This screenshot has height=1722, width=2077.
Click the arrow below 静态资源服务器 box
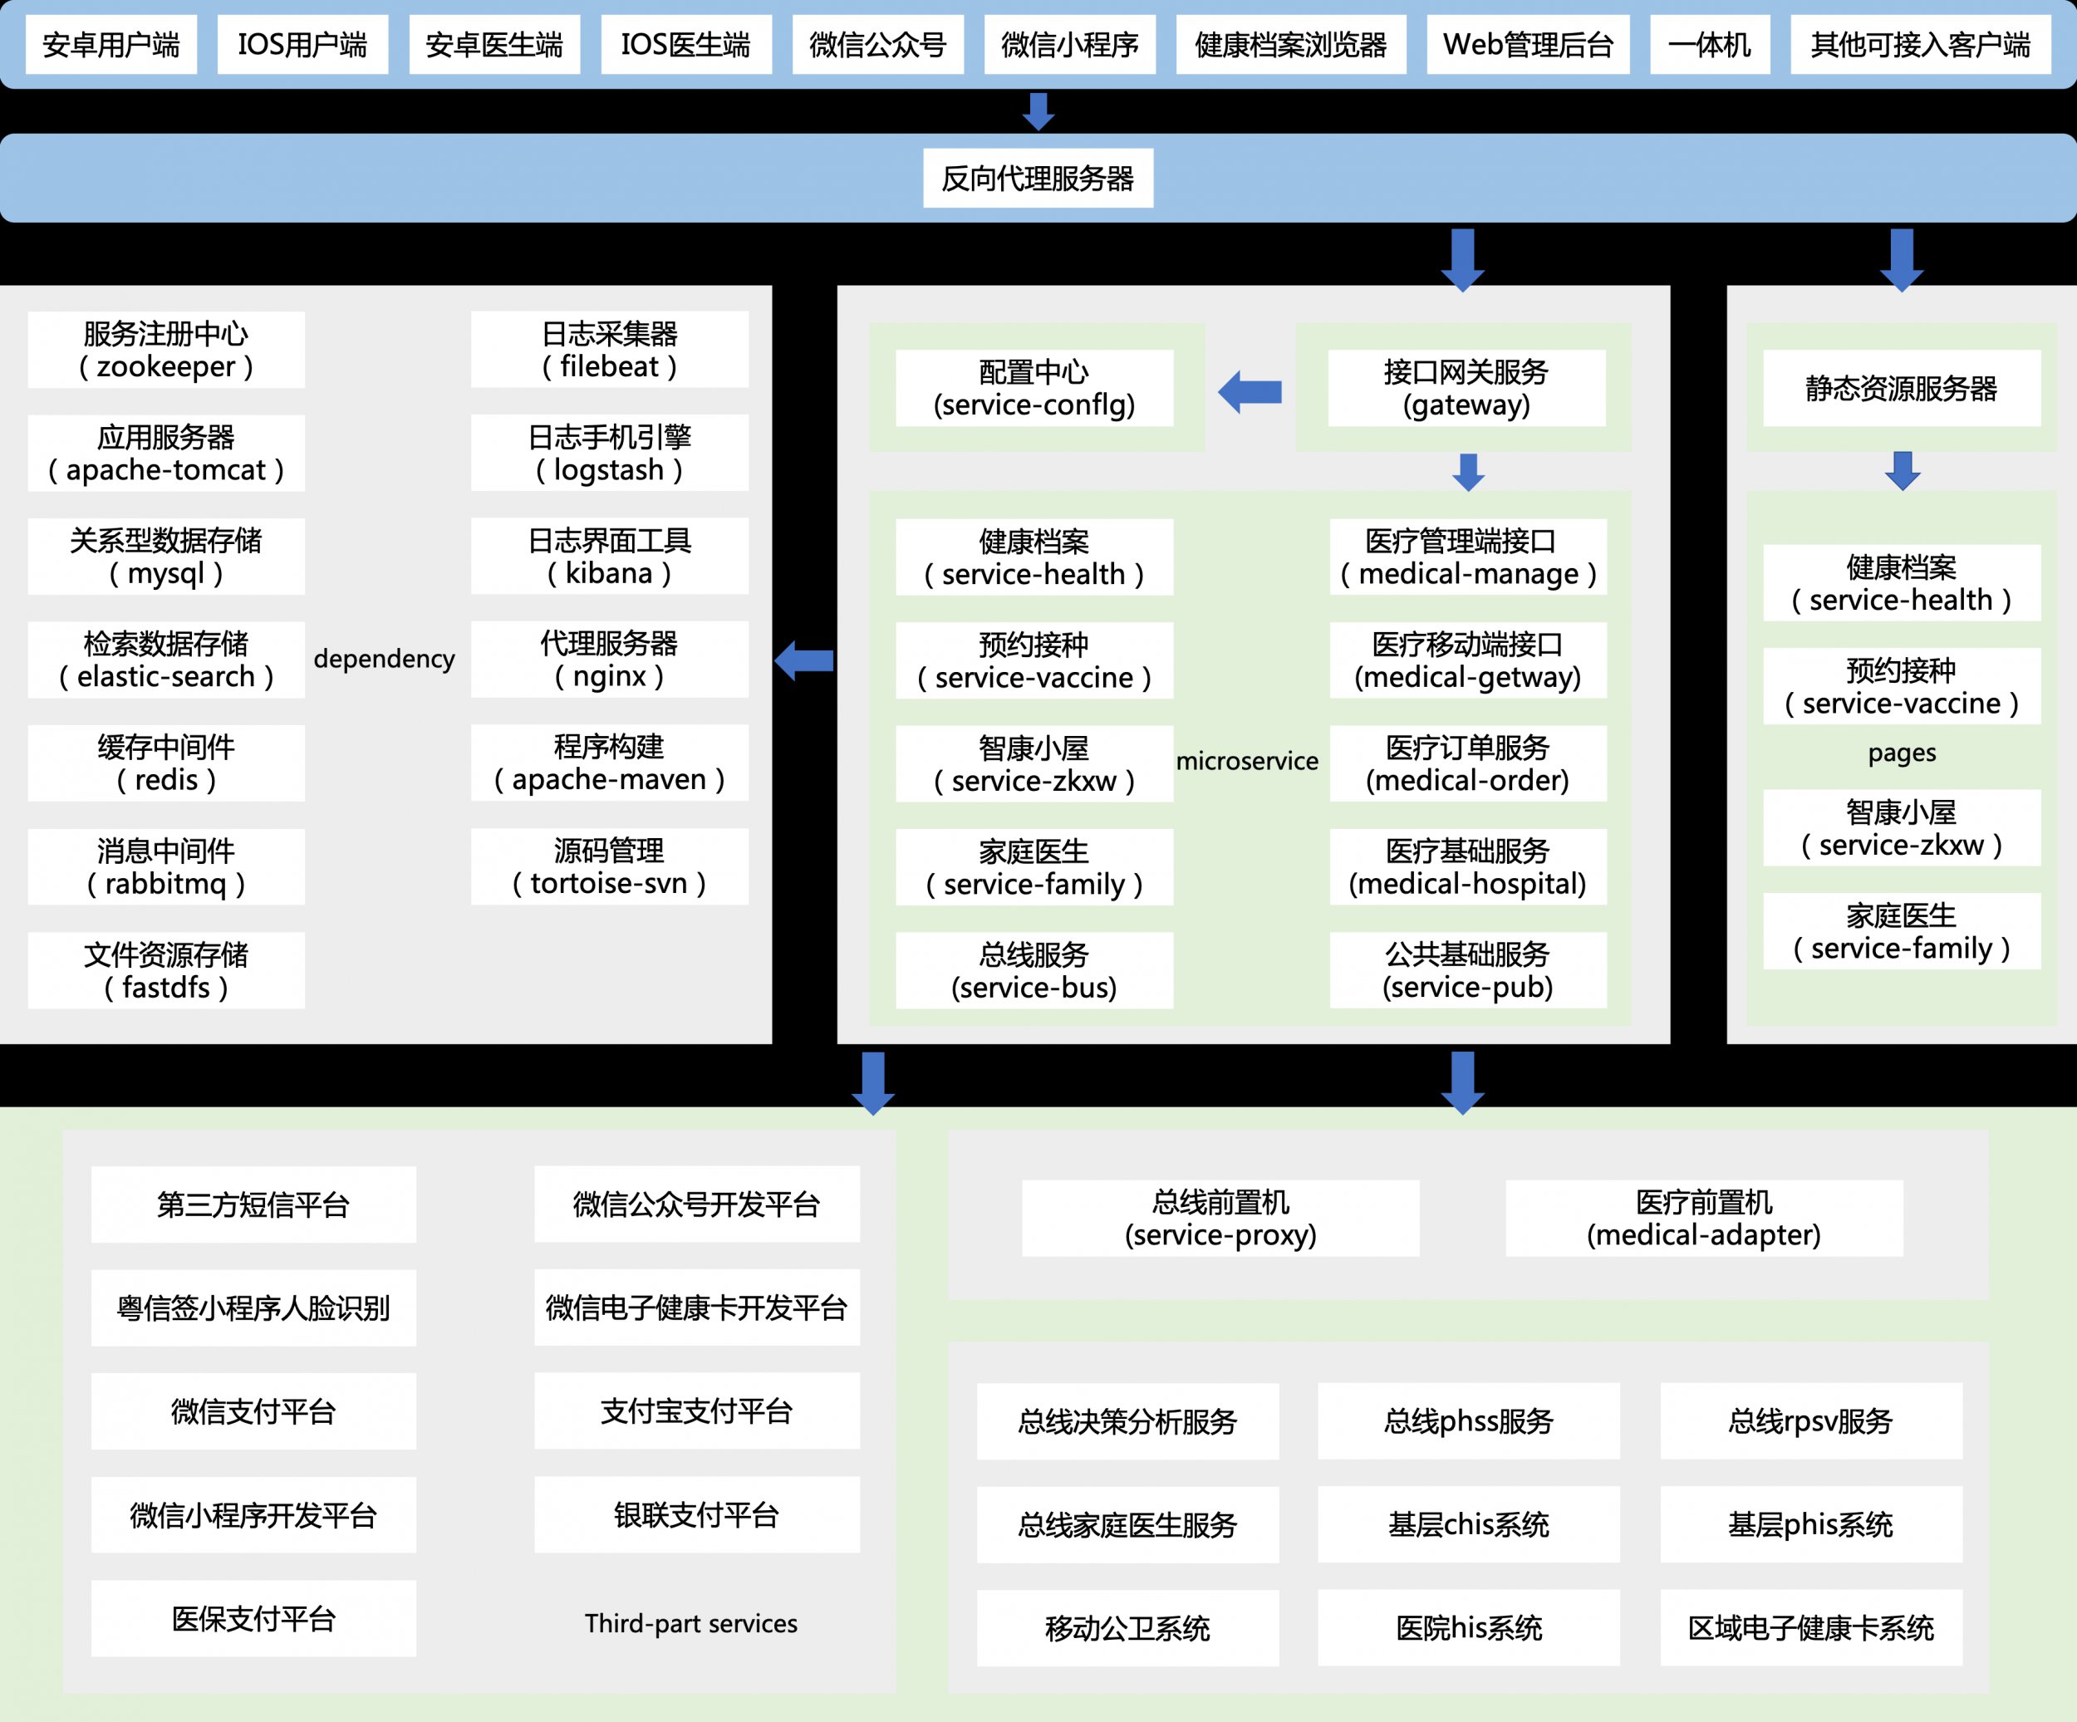[1902, 470]
